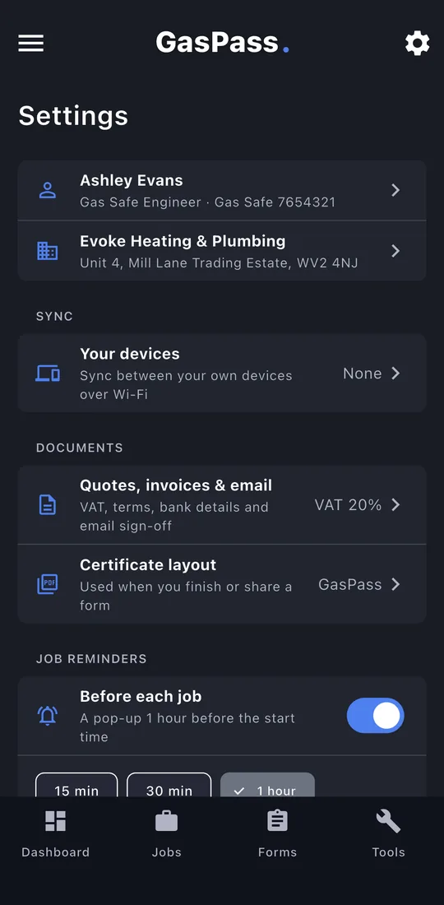Tap the devices sync icon
The height and width of the screenshot is (905, 444).
coord(48,374)
